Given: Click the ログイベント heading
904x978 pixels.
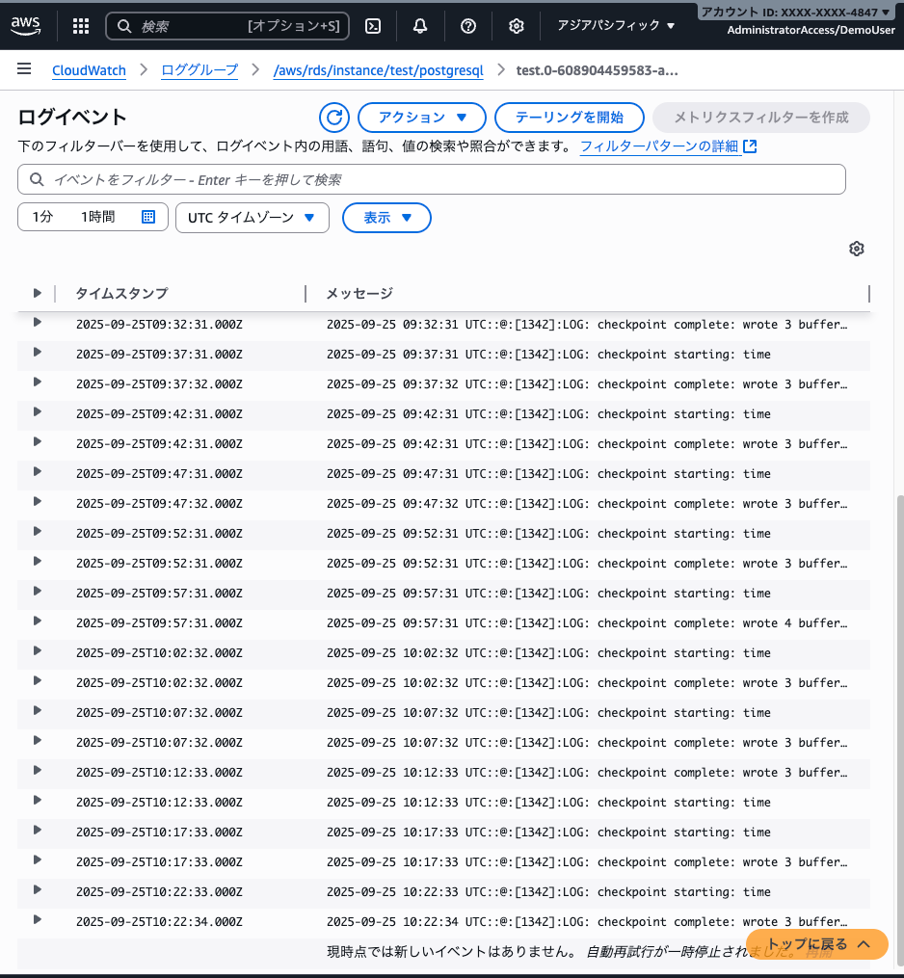Looking at the screenshot, I should [x=72, y=117].
